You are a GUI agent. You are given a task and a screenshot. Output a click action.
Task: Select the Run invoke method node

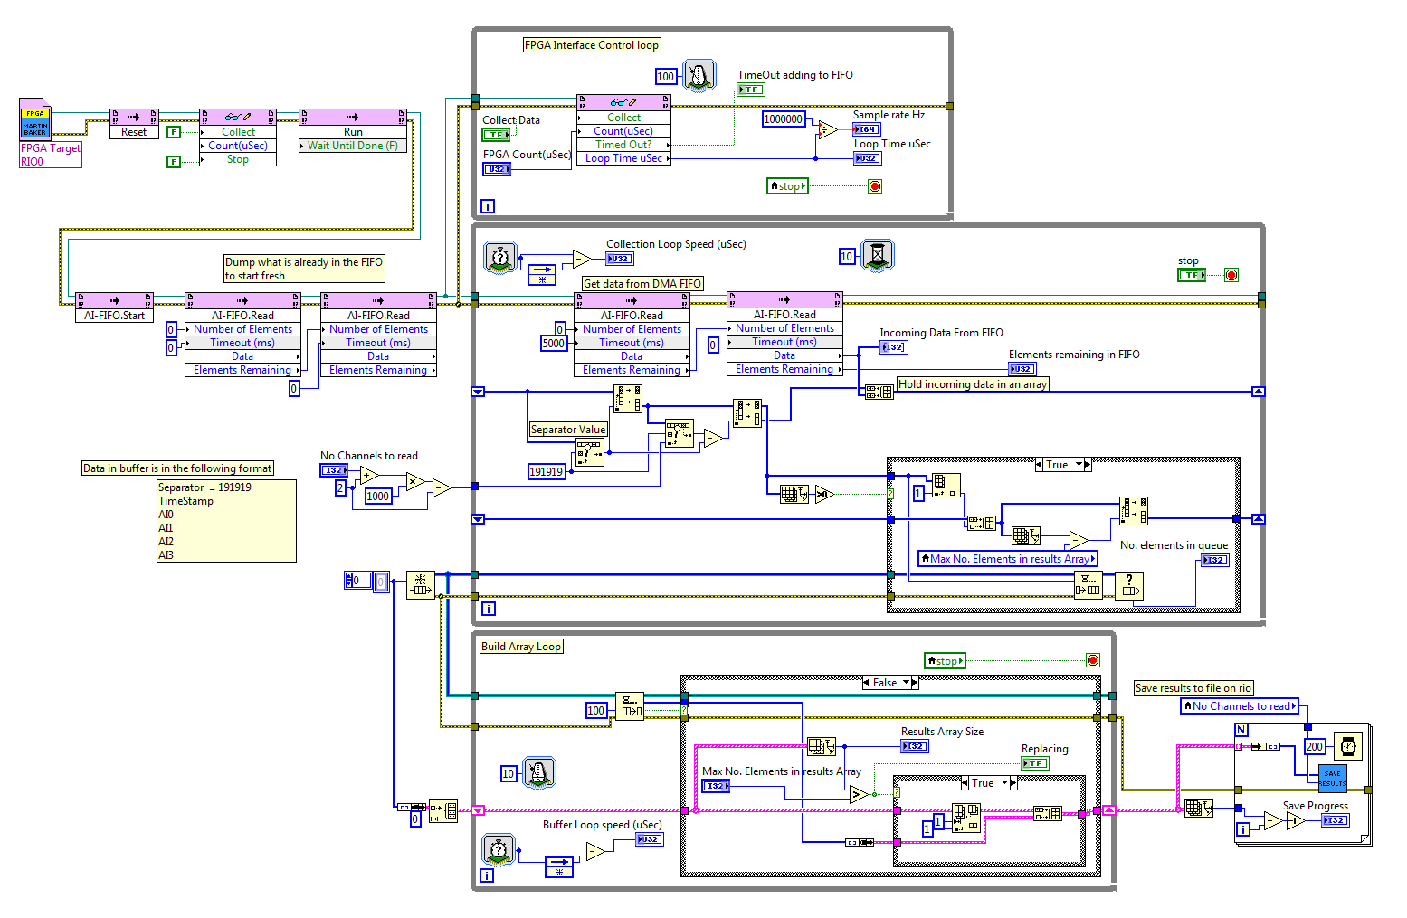[x=353, y=130]
